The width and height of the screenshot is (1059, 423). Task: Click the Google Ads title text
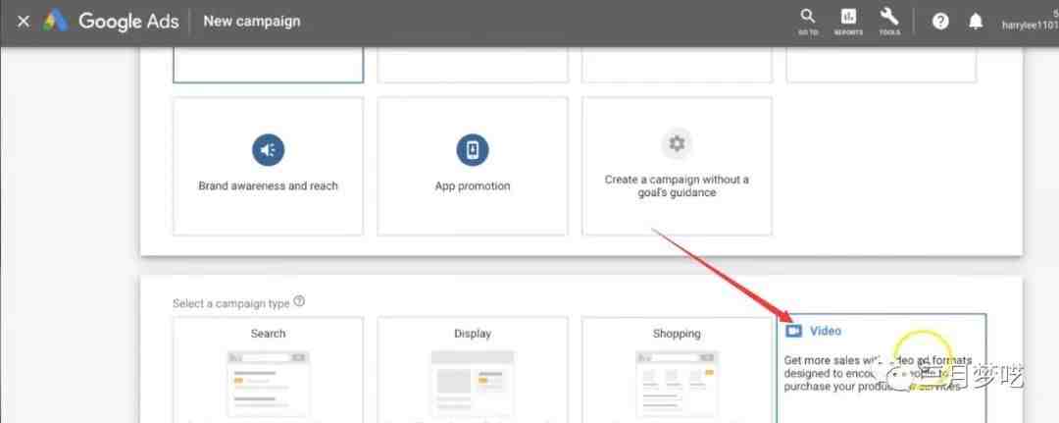click(128, 21)
